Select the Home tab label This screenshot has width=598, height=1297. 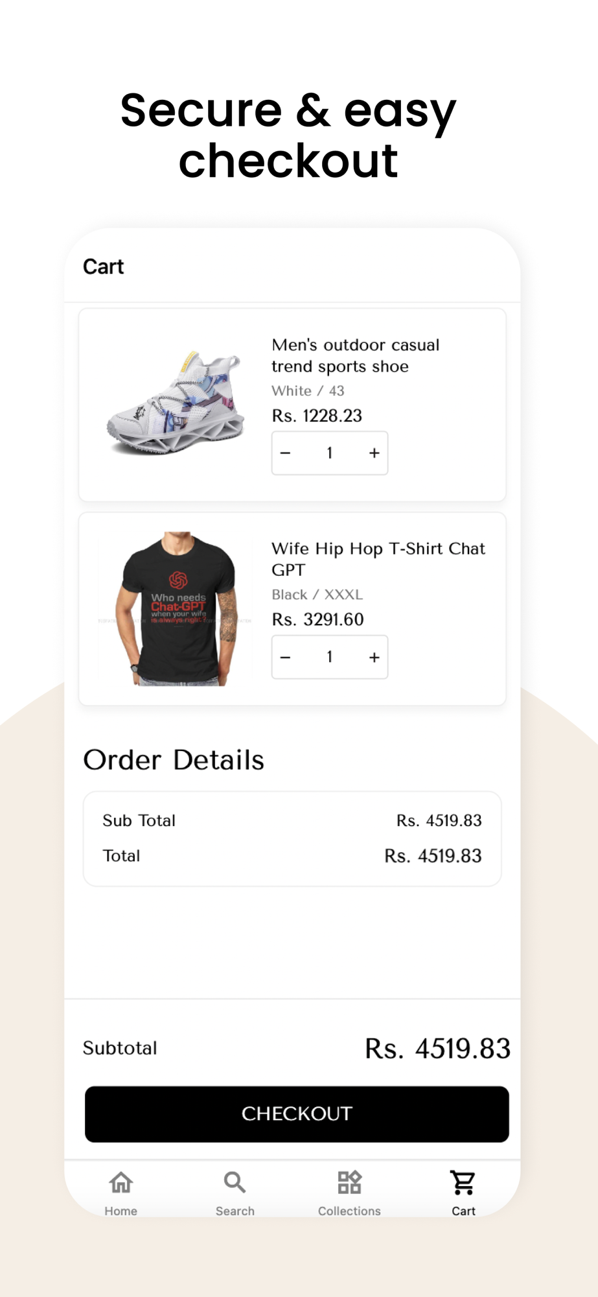(121, 1211)
